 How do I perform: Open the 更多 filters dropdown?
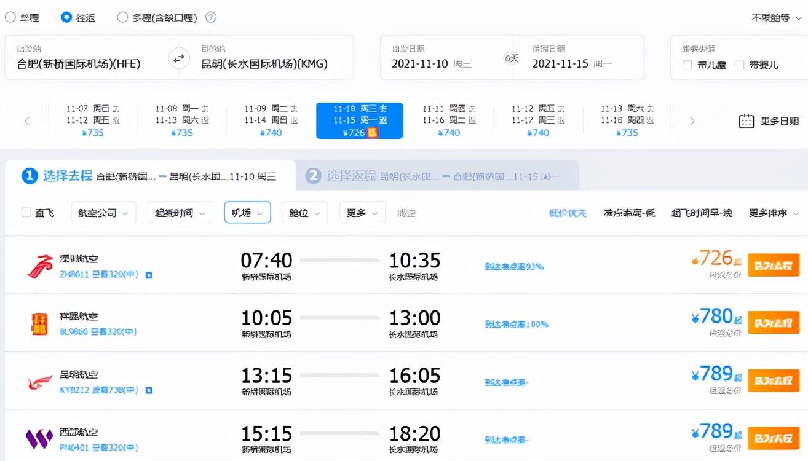pos(362,213)
